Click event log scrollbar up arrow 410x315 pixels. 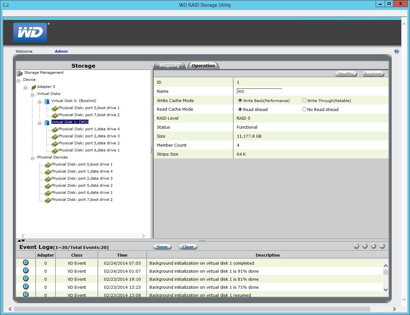point(386,266)
